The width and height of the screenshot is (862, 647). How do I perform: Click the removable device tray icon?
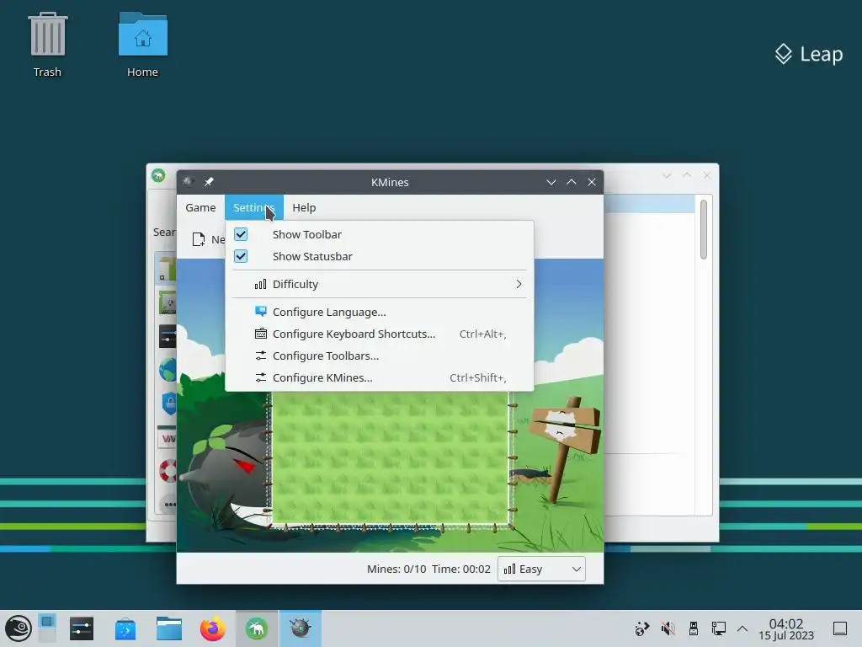pyautogui.click(x=694, y=628)
